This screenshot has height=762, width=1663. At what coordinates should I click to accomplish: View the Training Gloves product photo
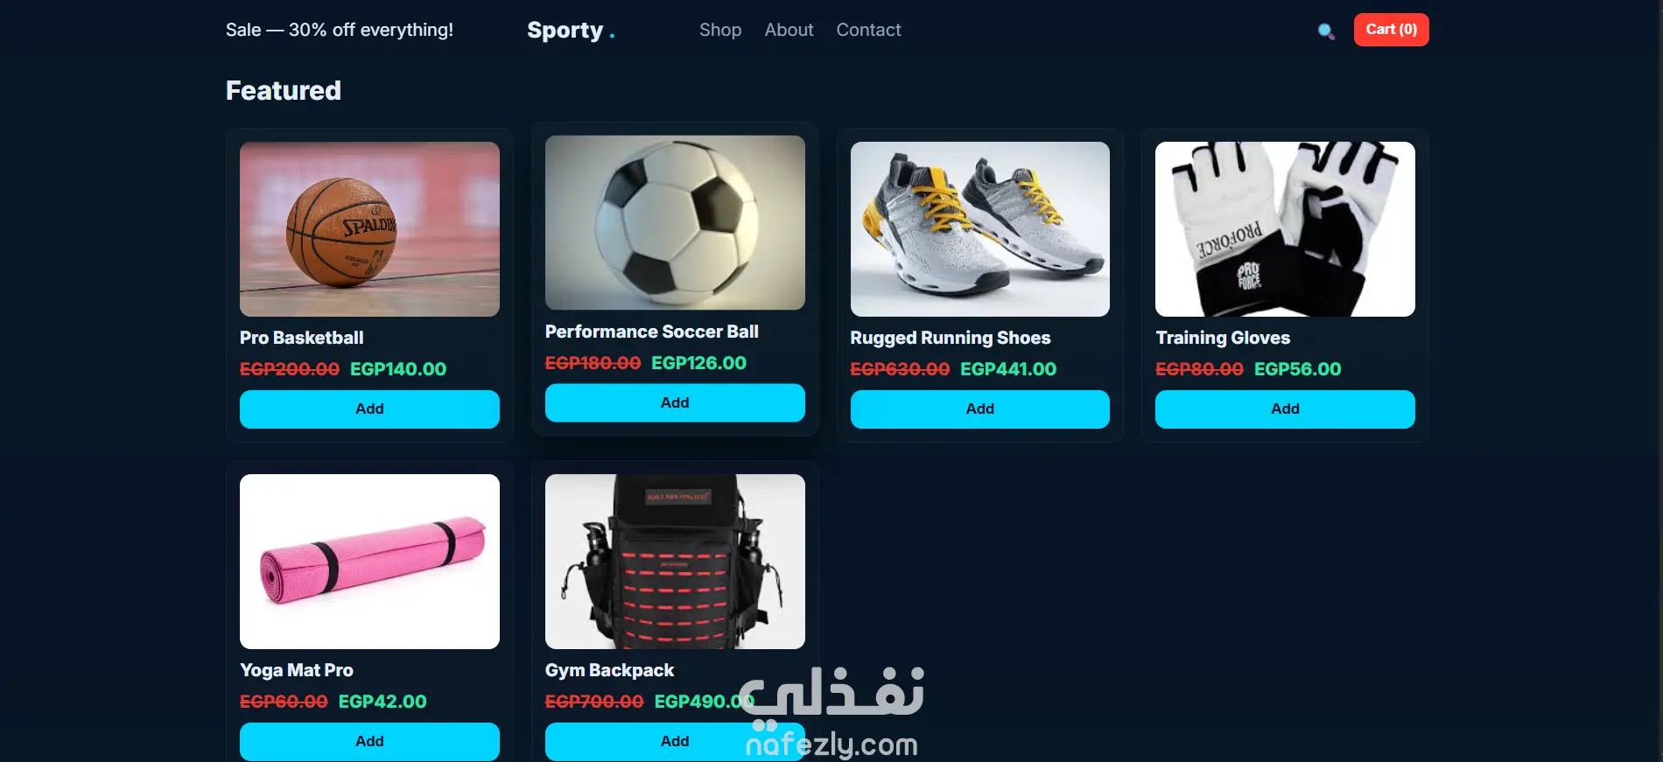click(x=1285, y=229)
